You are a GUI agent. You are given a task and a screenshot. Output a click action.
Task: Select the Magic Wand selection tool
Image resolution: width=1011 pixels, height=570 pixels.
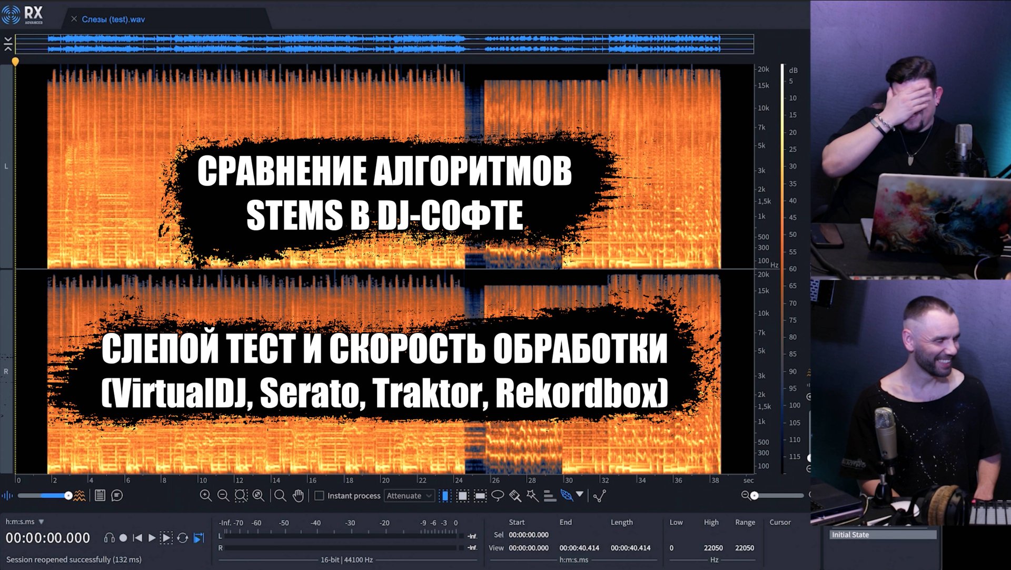tap(530, 496)
